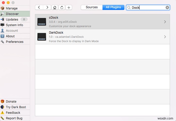Viewport: 176px width, 121px height.
Task: Click the About info icon
Action: point(2,36)
